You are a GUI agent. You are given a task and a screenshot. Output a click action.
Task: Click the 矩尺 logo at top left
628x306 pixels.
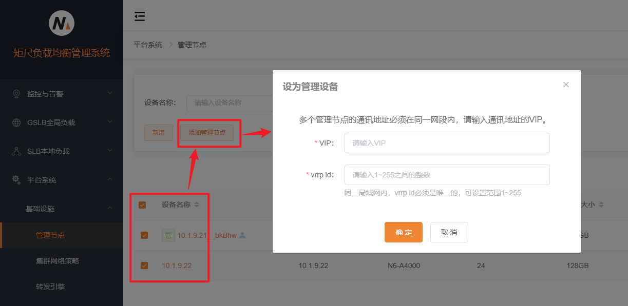click(61, 23)
